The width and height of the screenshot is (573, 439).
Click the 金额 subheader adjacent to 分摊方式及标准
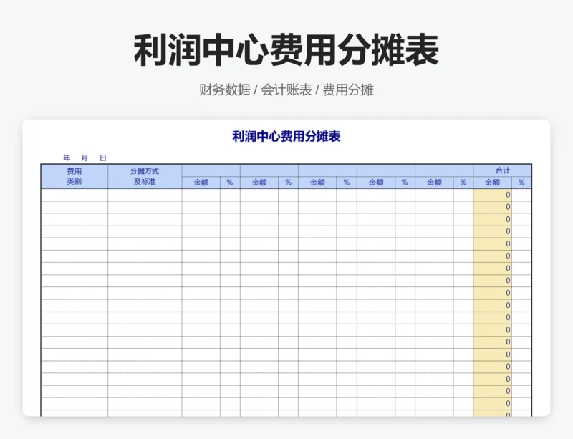coord(201,183)
